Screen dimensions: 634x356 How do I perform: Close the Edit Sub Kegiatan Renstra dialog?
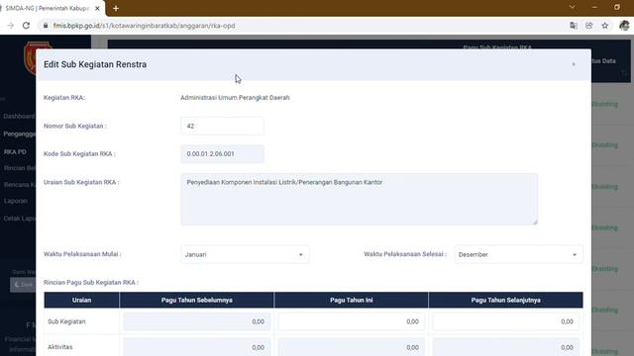pyautogui.click(x=574, y=64)
